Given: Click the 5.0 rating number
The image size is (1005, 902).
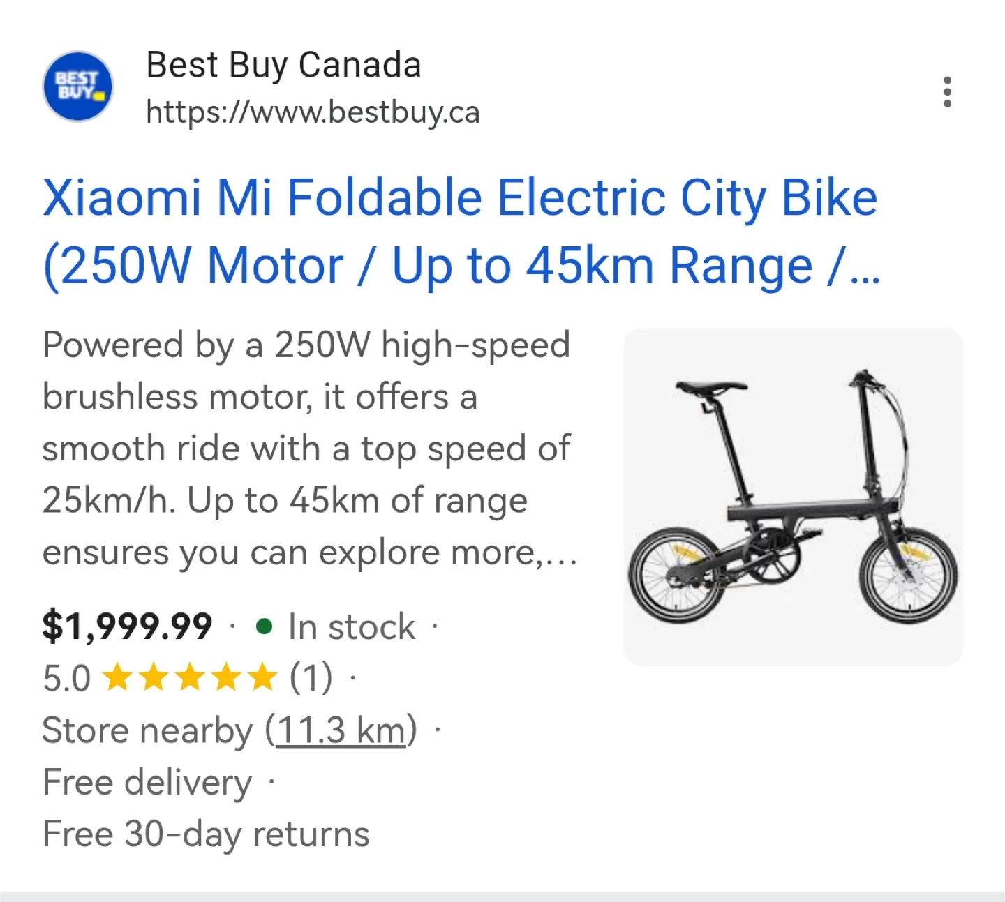Looking at the screenshot, I should click(x=66, y=679).
